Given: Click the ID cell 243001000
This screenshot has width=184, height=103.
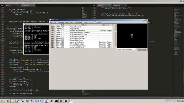Looking at the screenshot, I should (x=62, y=33).
